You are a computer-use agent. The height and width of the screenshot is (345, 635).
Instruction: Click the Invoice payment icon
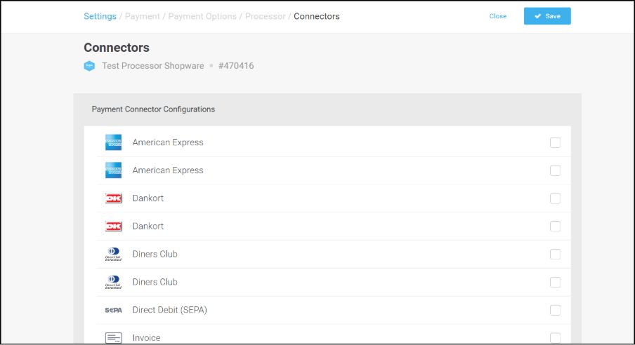point(113,338)
